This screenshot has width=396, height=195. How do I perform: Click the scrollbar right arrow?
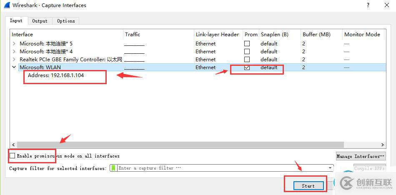383,145
